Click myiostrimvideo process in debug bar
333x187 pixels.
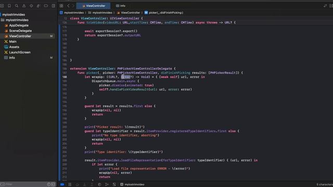(x=132, y=184)
